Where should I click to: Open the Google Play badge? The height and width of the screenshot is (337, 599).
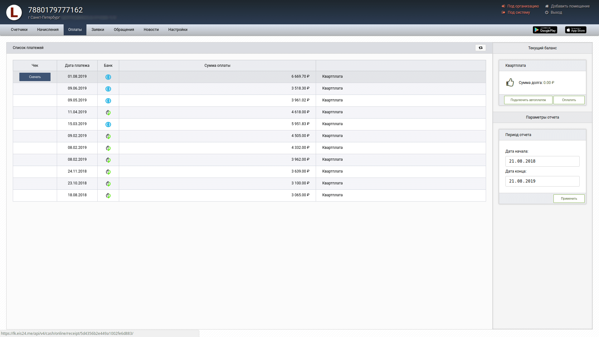545,30
